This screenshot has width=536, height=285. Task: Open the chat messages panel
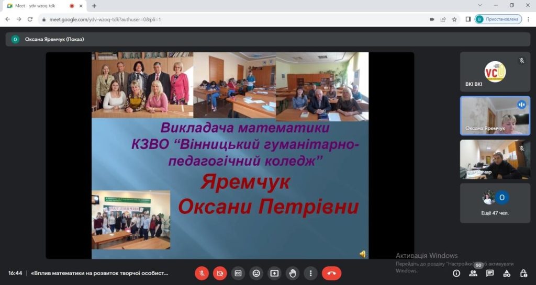(490, 273)
